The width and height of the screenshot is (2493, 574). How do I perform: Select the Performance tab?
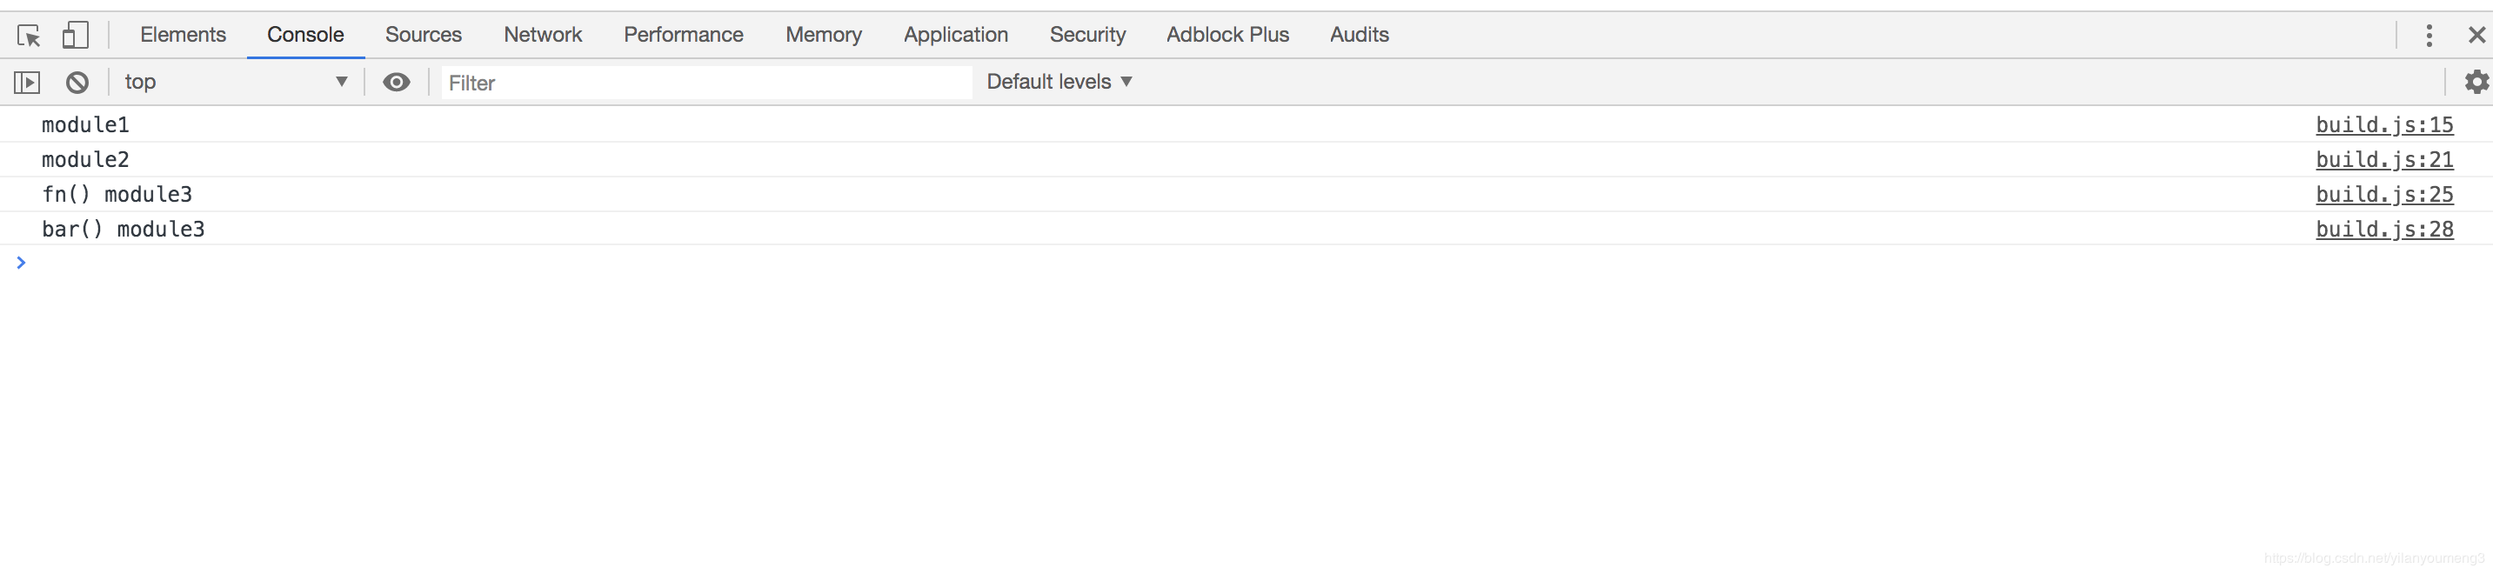(683, 35)
